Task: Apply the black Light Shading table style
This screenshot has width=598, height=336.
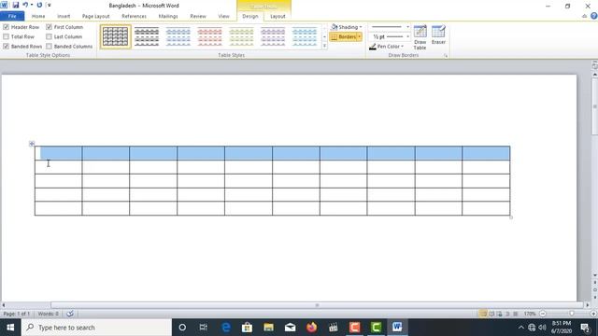Action: click(147, 36)
